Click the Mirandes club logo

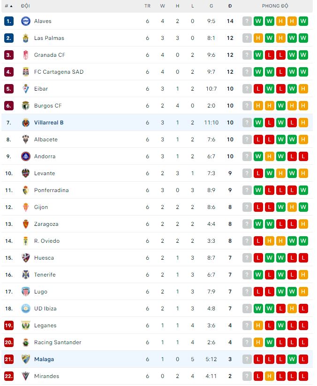click(27, 376)
